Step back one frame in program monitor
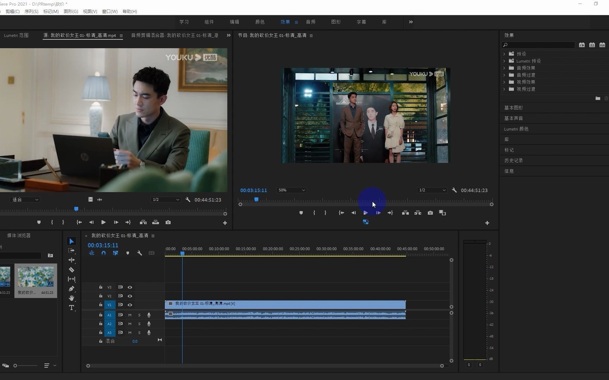Screen dimensions: 609x380 pos(353,213)
